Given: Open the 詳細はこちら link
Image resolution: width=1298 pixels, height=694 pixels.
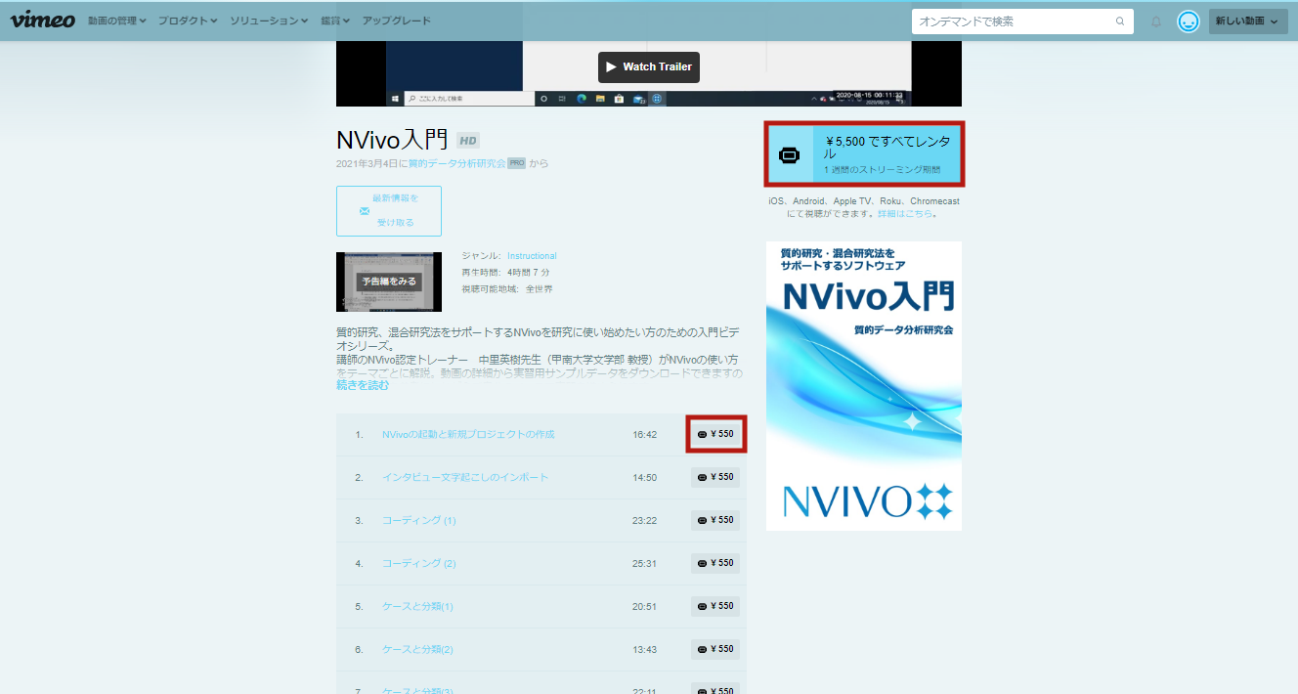Looking at the screenshot, I should click(906, 213).
